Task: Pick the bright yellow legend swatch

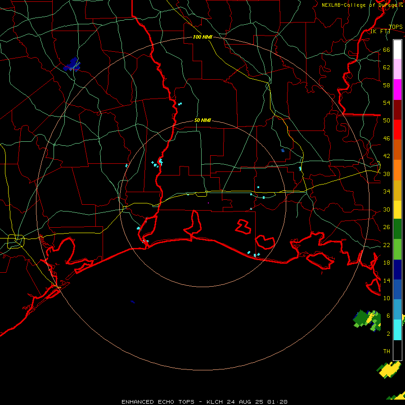Action: click(397, 210)
